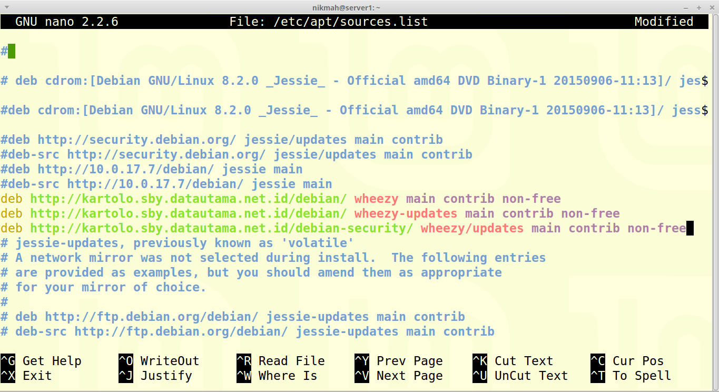Click 'wheezy-updates' in the kartolo line
Viewport: 719px width, 392px height.
(x=406, y=213)
